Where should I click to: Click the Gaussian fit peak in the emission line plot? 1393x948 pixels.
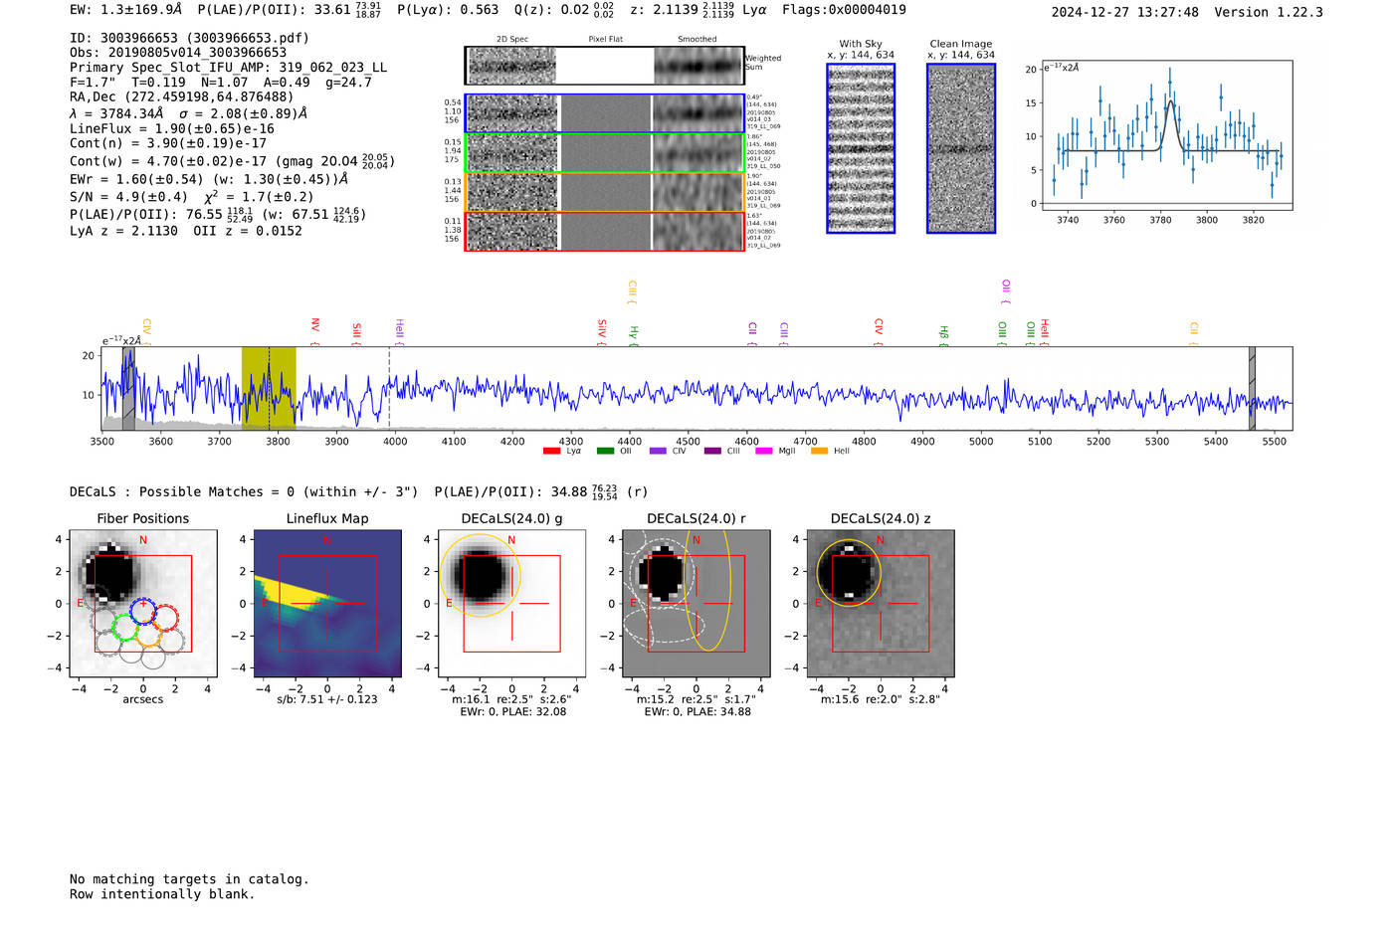click(x=1171, y=101)
